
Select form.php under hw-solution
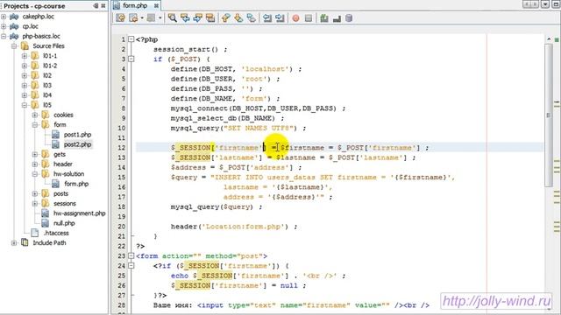click(76, 184)
